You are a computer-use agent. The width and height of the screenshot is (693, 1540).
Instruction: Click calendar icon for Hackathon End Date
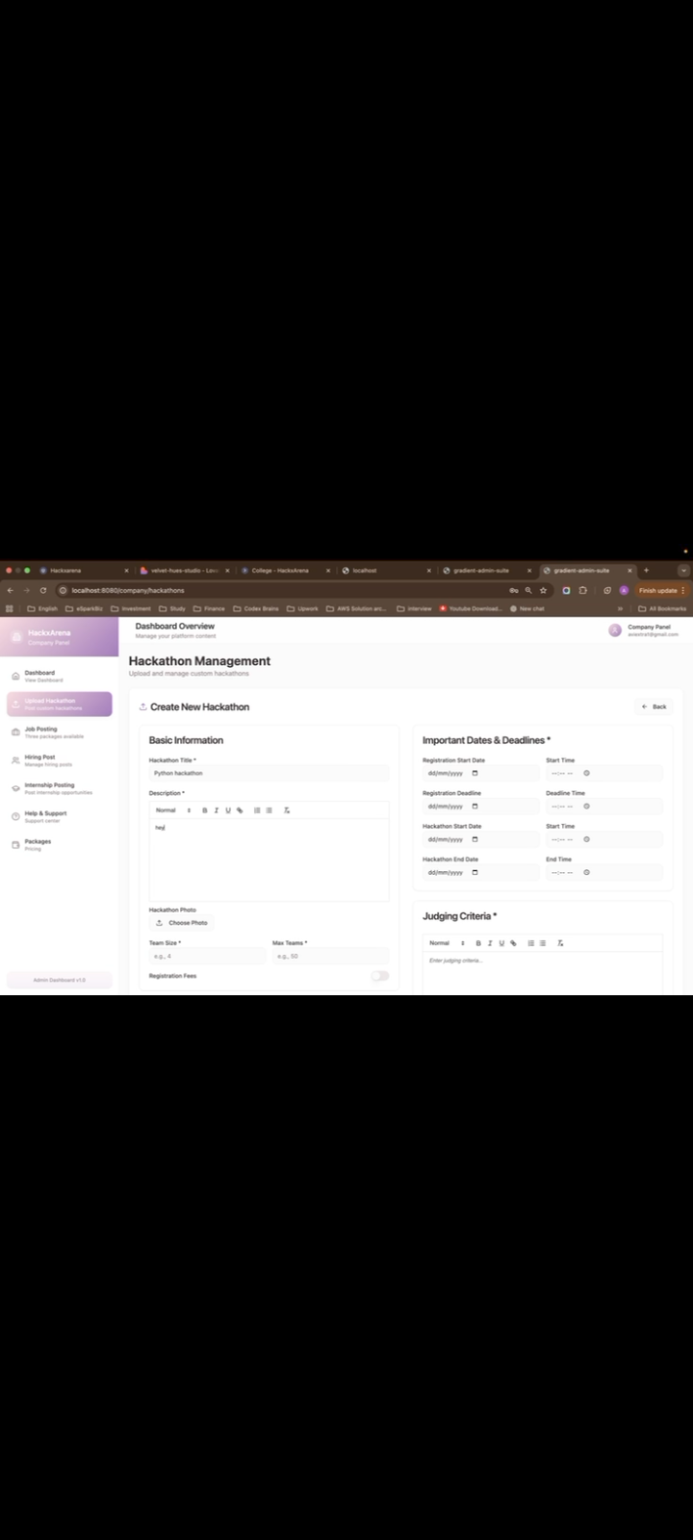click(x=475, y=873)
